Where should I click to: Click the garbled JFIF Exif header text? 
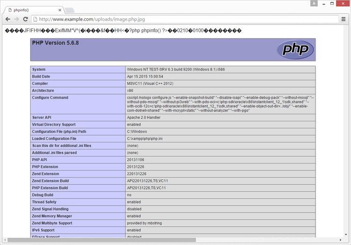pos(123,30)
